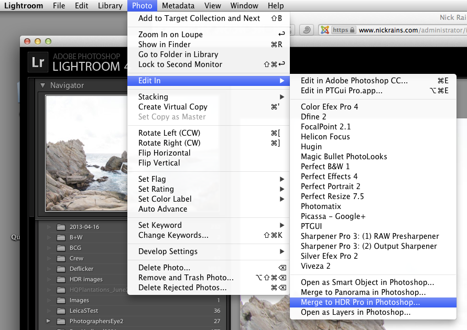Select Perfect B&W 1

tap(373, 167)
